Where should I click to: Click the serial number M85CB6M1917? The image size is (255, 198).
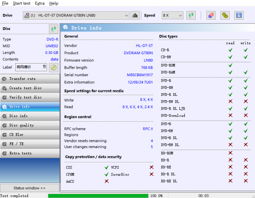140,75
